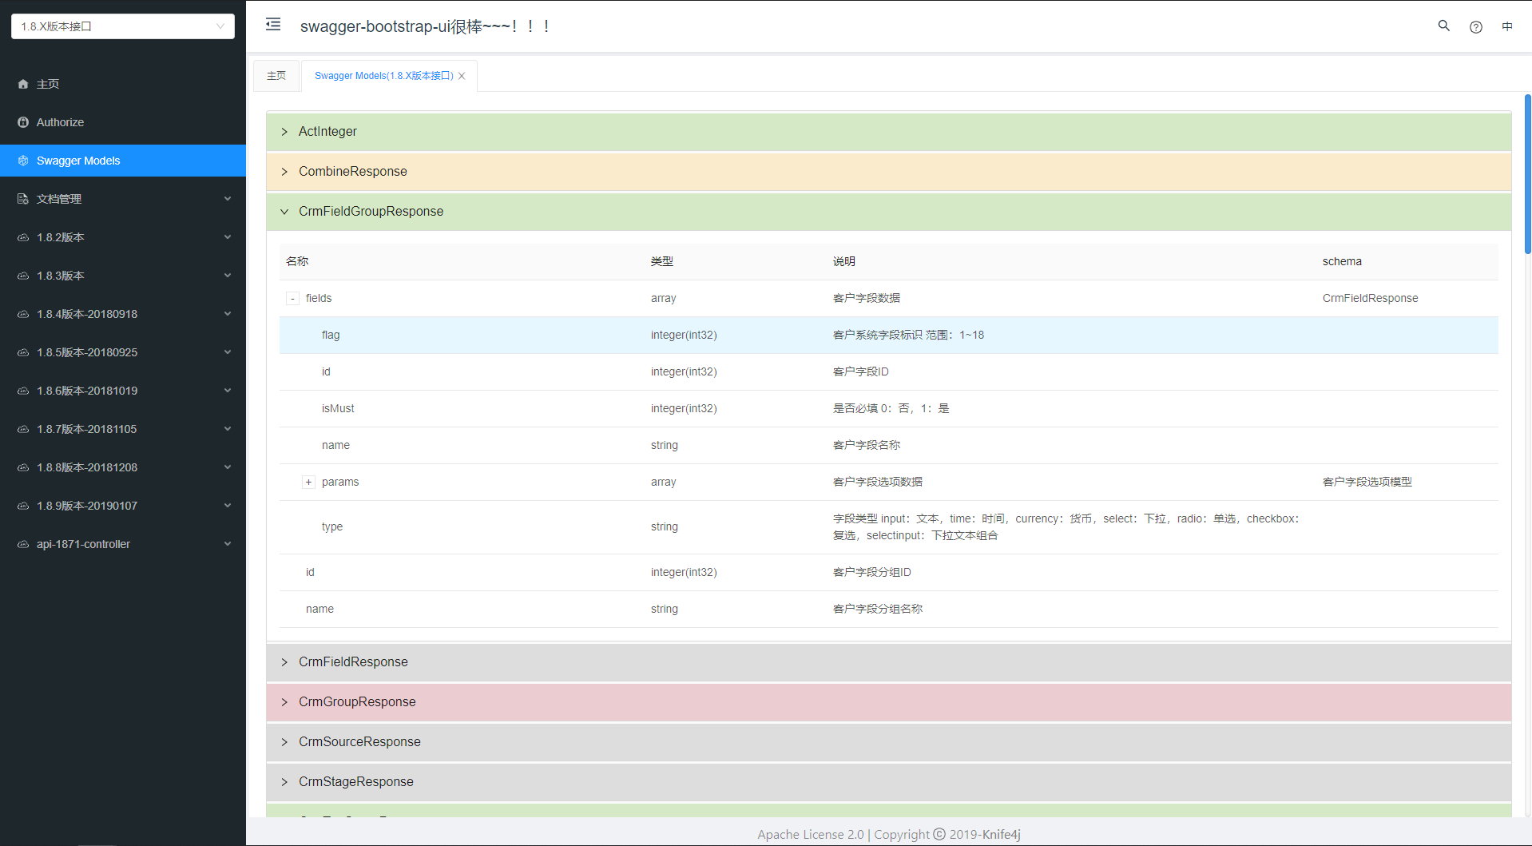Switch to the 主页 tab
The image size is (1532, 846).
click(x=276, y=76)
